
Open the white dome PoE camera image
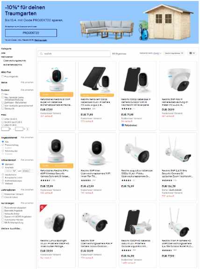coord(178,79)
